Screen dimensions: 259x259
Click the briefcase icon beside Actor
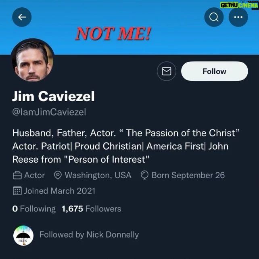pos(17,175)
